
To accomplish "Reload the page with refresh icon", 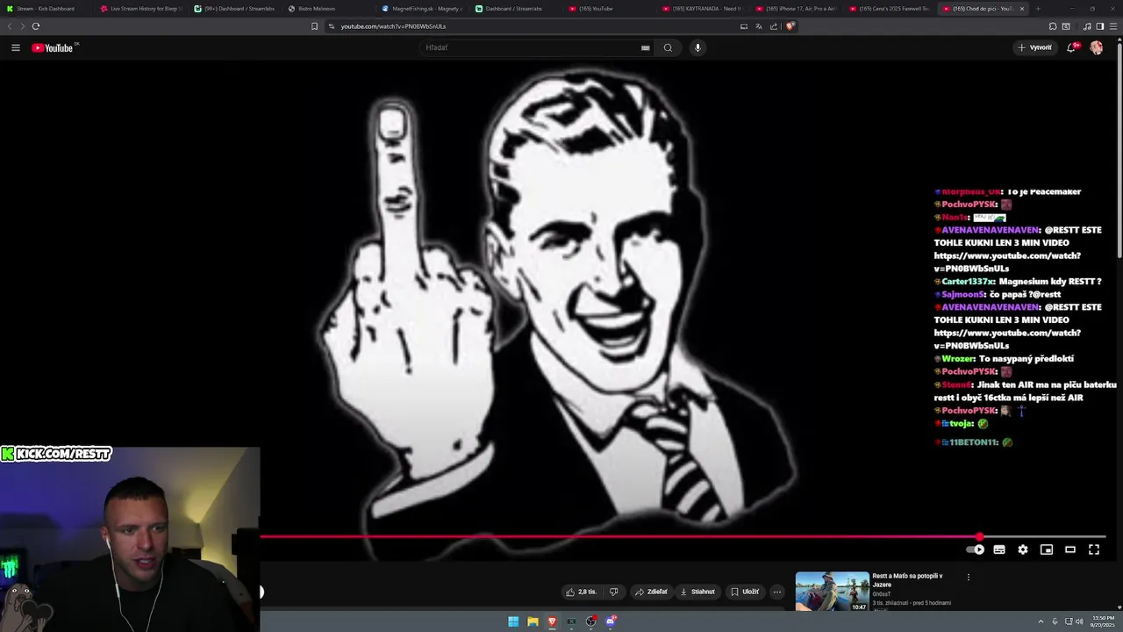I will (35, 26).
